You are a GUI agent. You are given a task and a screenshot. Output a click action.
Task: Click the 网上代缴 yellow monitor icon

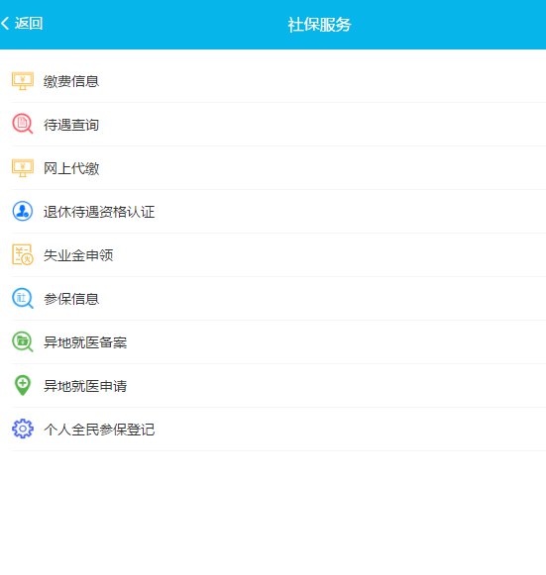pyautogui.click(x=23, y=168)
